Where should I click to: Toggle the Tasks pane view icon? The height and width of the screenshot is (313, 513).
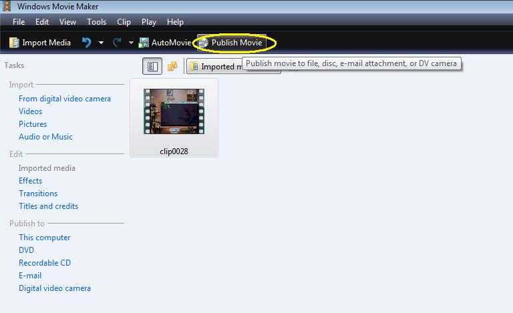pos(152,67)
